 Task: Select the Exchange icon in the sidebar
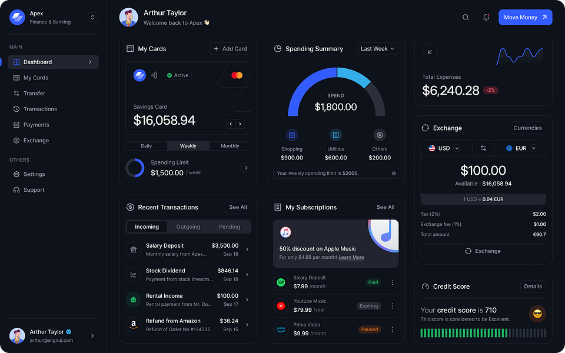click(x=18, y=140)
